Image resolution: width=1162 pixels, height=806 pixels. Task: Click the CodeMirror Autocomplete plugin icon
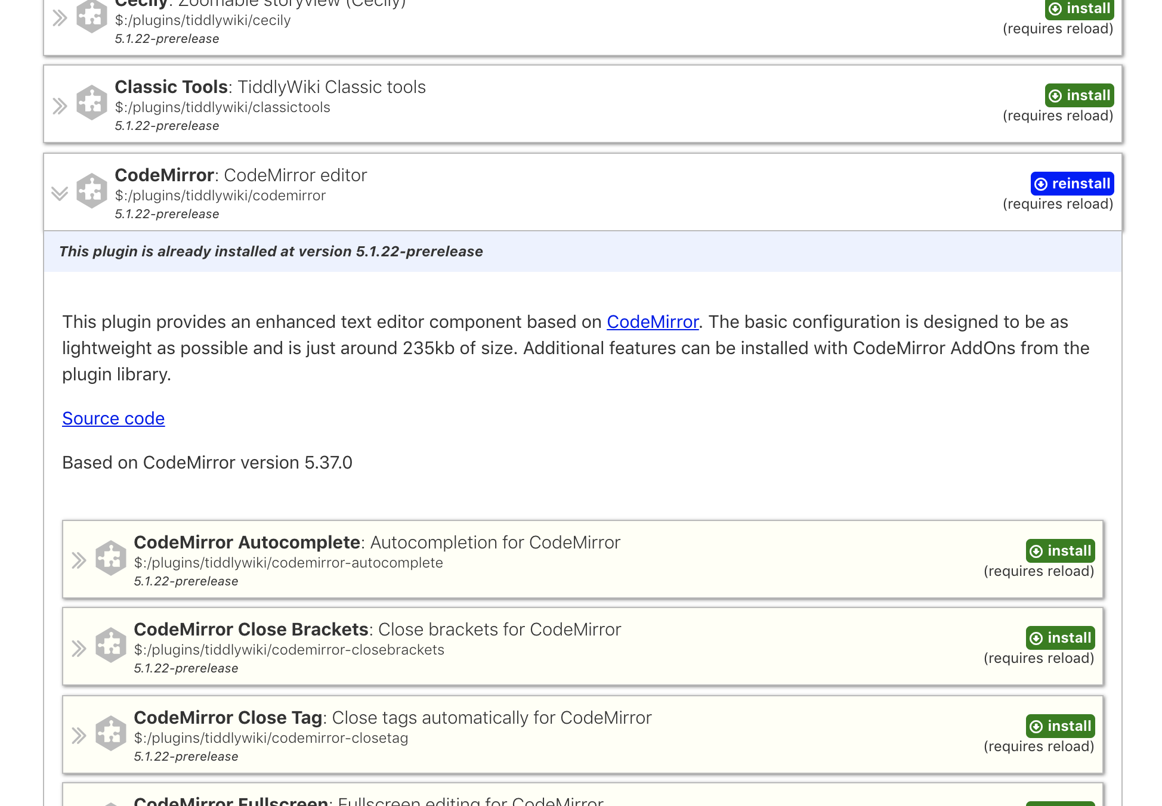tap(110, 558)
